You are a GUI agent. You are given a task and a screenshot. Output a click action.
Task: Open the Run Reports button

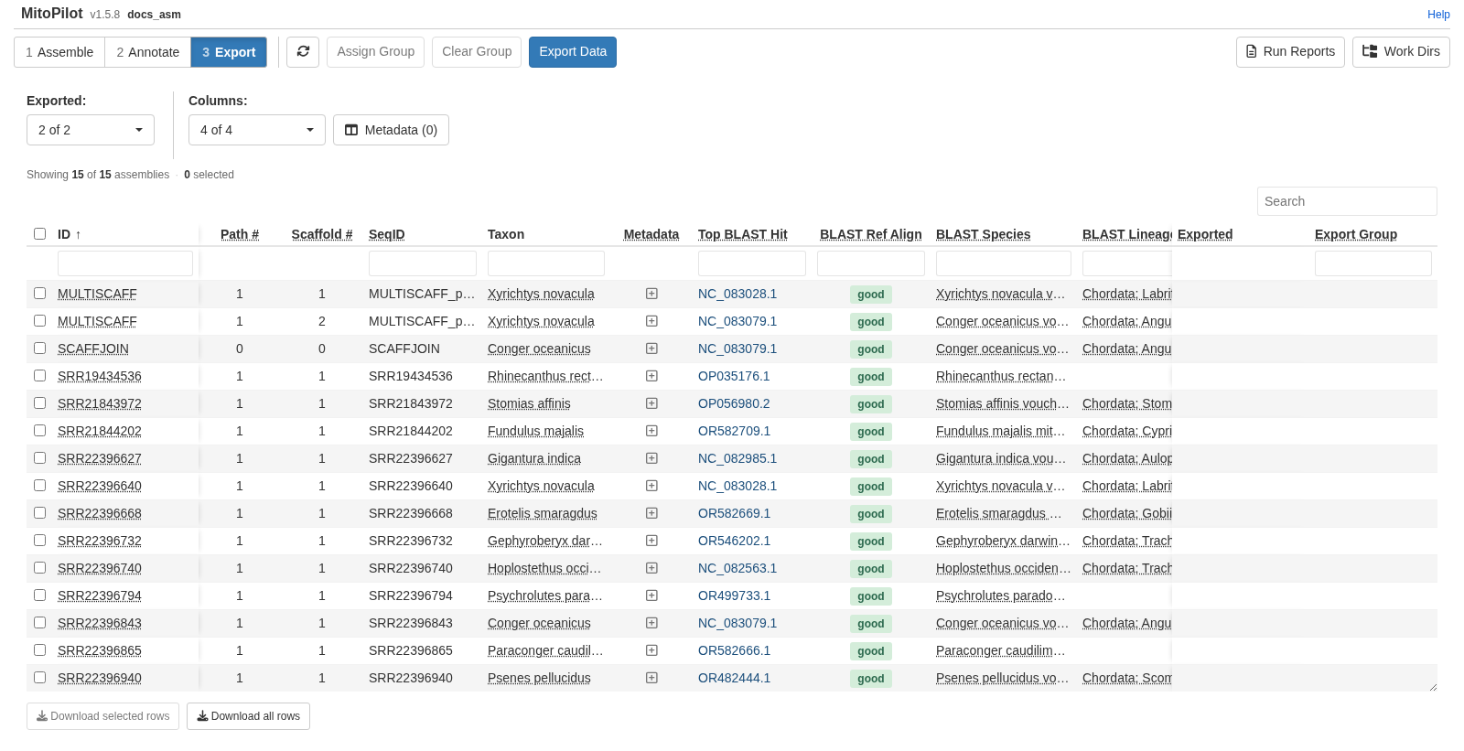1290,52
